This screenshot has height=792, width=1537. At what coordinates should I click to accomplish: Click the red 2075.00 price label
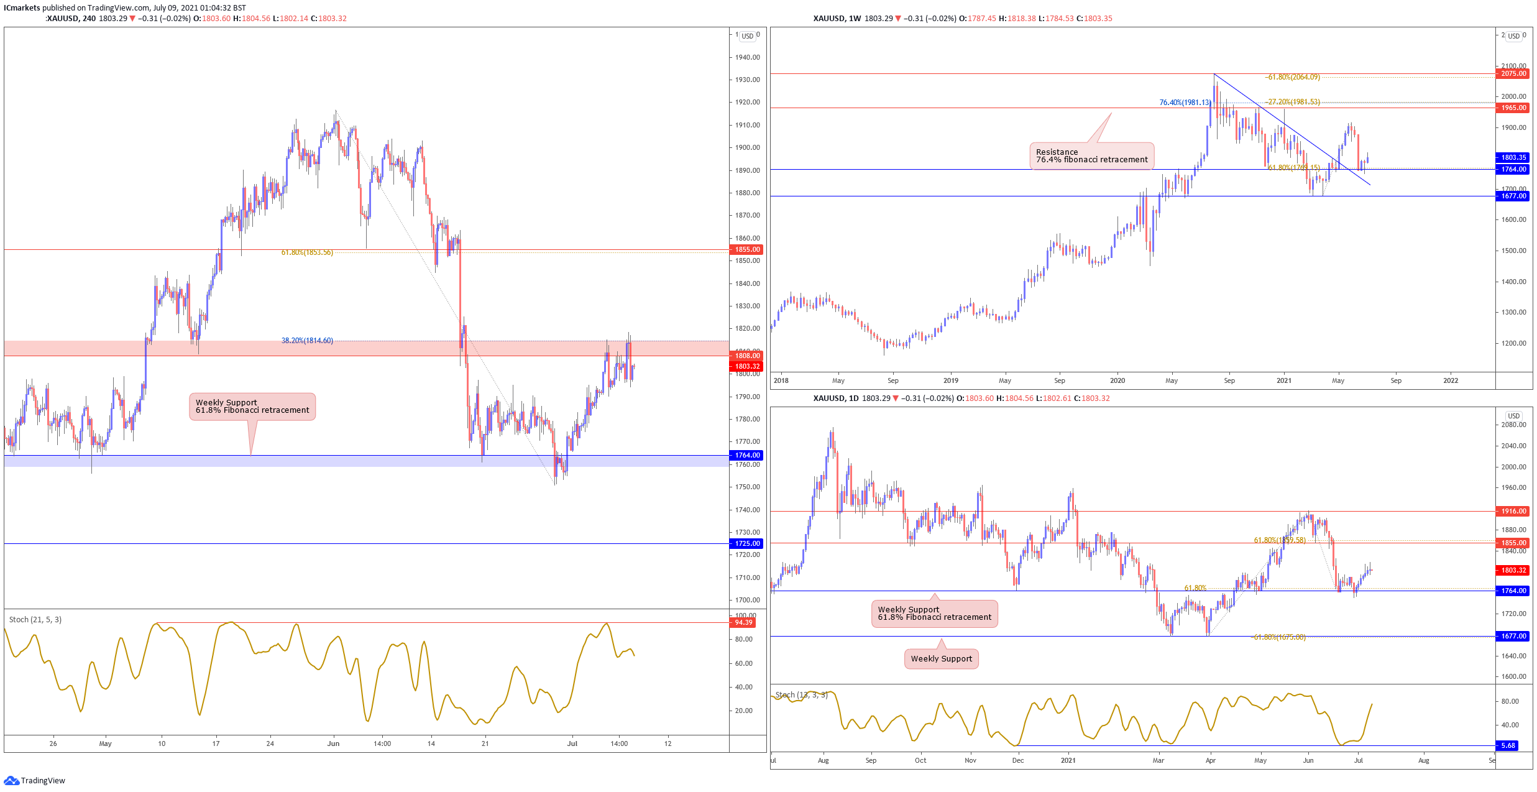point(1513,73)
